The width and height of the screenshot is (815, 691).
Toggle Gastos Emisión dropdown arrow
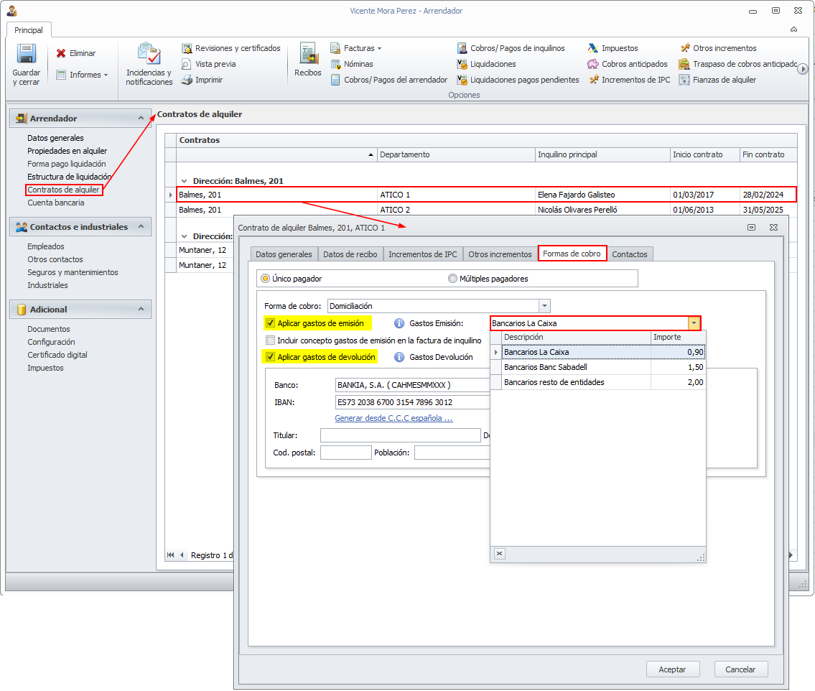tap(694, 323)
